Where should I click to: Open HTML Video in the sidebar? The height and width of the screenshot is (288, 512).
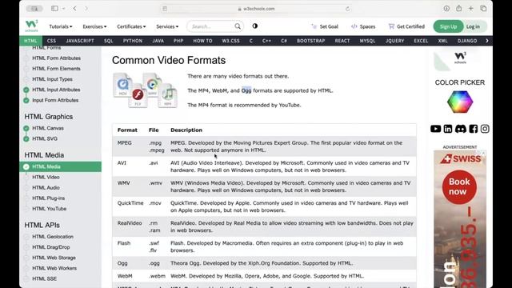pyautogui.click(x=46, y=178)
